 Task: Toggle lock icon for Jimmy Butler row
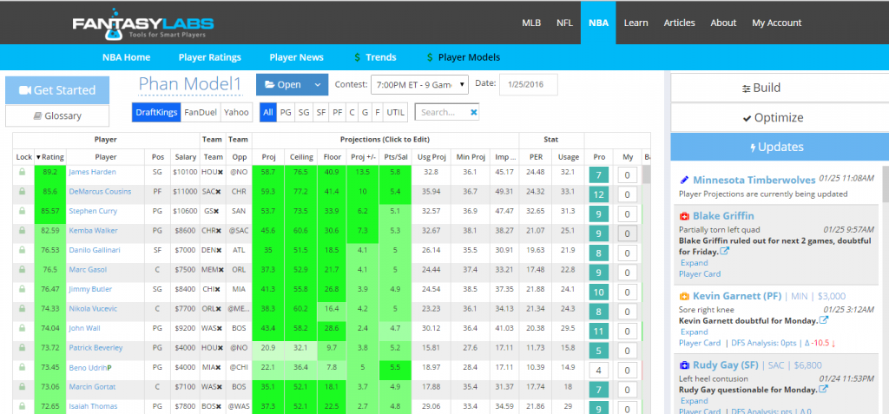(x=23, y=289)
